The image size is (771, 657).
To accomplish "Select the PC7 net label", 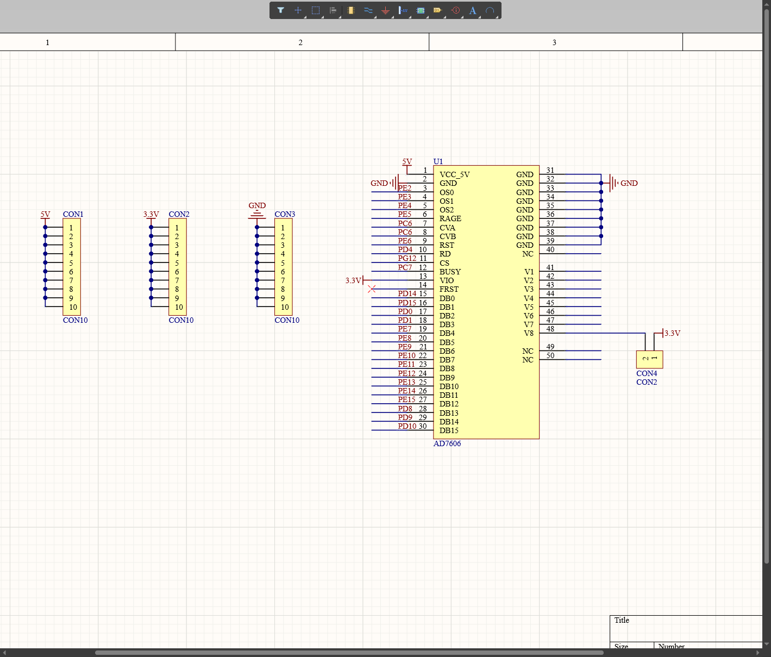I will (405, 267).
